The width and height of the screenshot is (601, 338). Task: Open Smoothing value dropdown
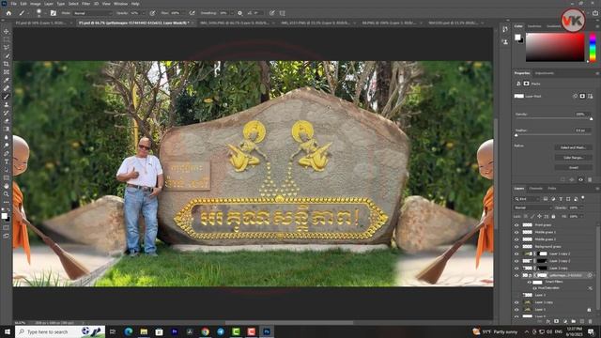coord(231,13)
